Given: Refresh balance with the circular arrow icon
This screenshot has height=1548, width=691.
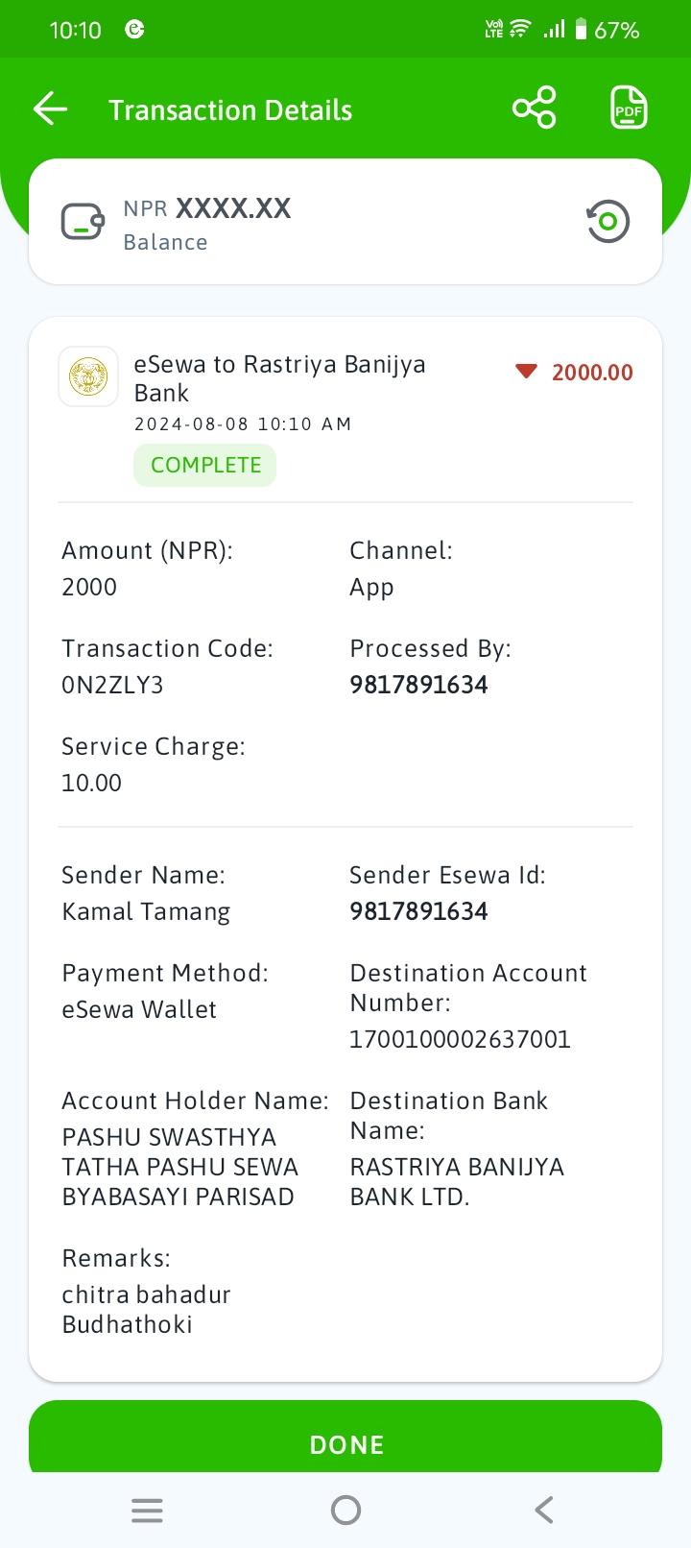Looking at the screenshot, I should pos(608,222).
